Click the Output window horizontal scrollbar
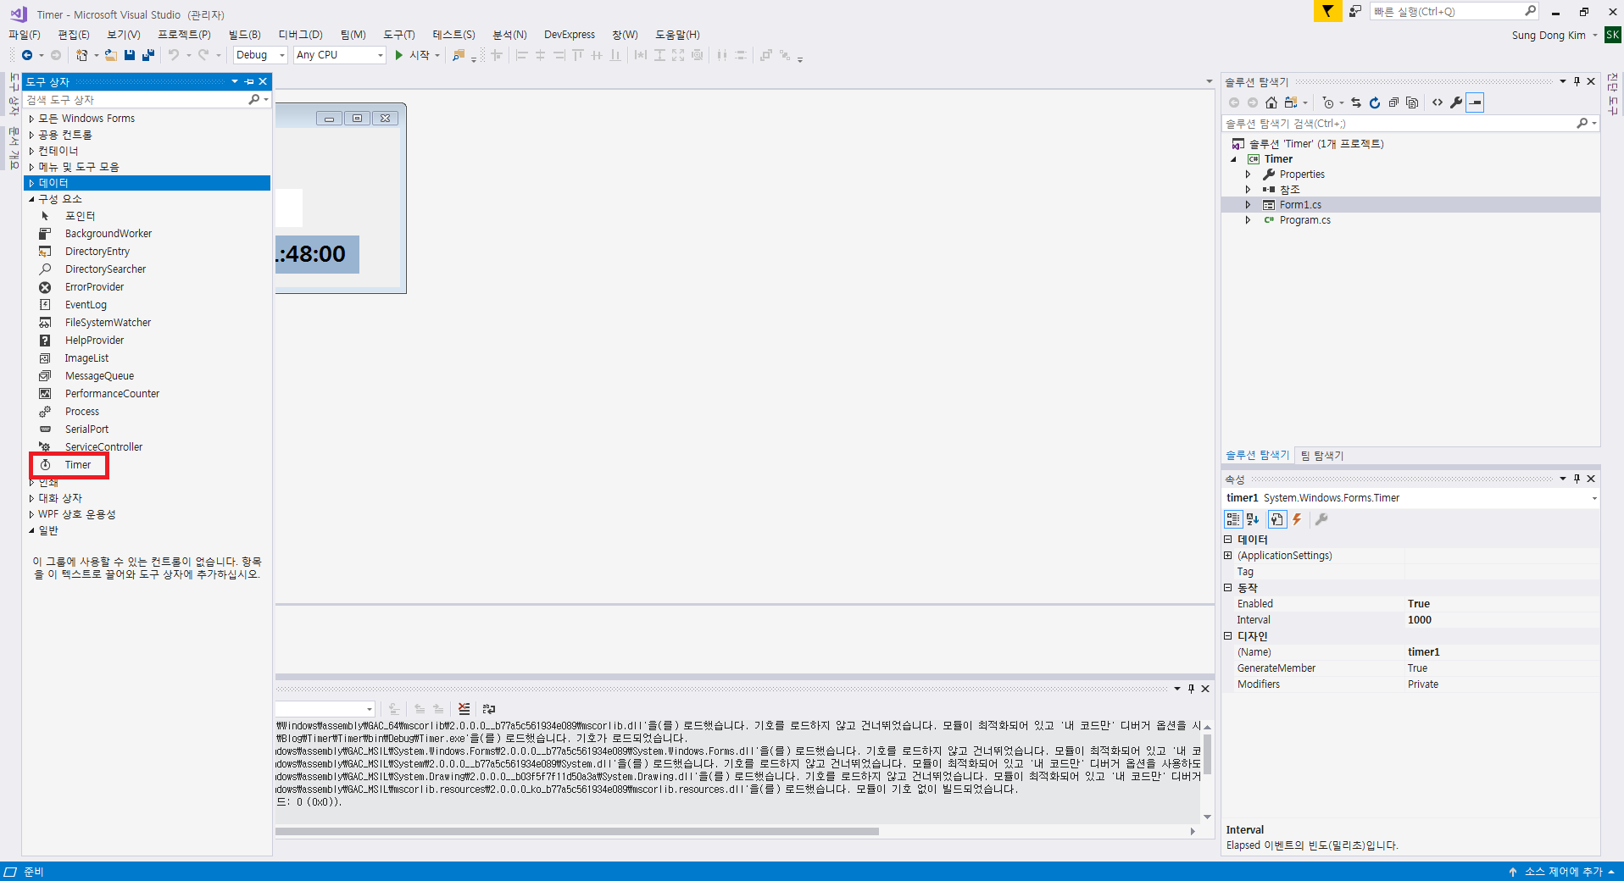 [576, 831]
